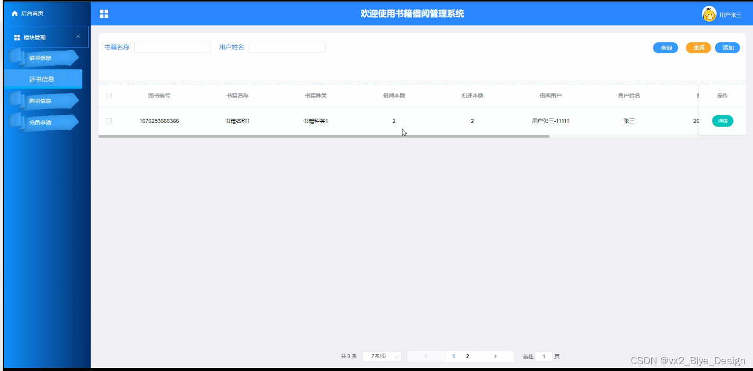Open the 购书信息 menu item
Screen dimensions: 753x371
(x=44, y=101)
